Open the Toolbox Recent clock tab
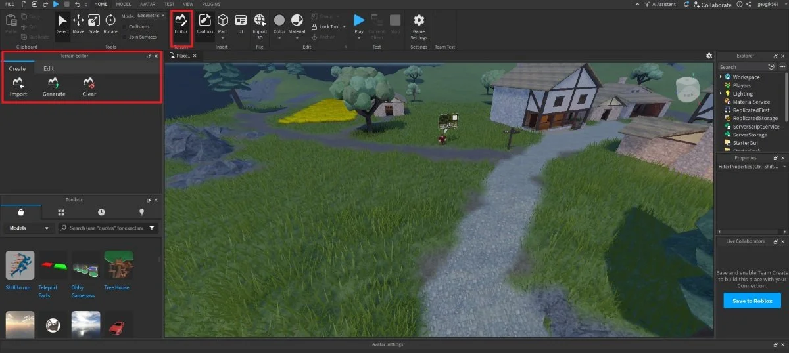 click(101, 212)
